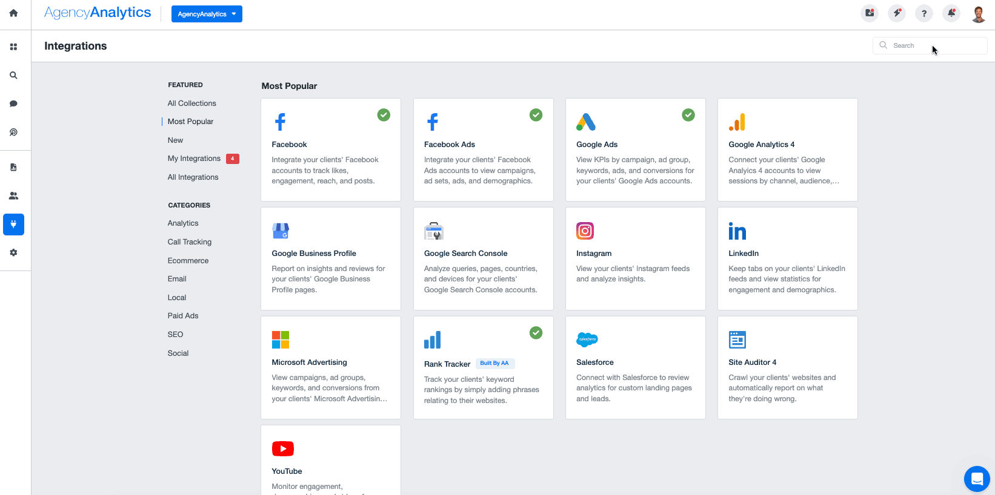995x495 pixels.
Task: Select the My Integrations menu item
Action: 194,159
